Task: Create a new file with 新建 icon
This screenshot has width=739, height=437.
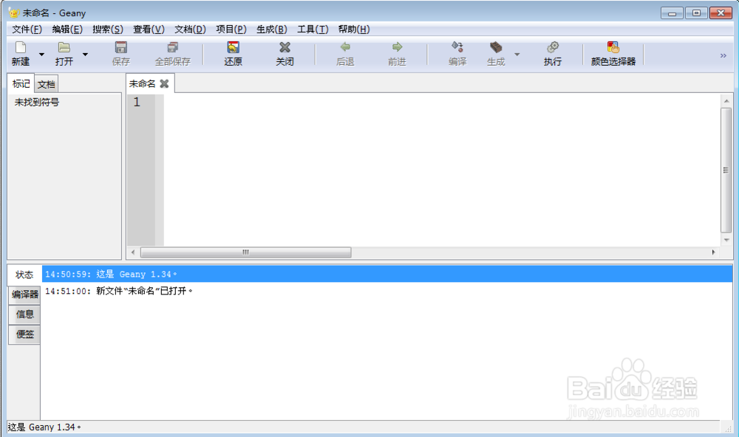Action: pos(21,47)
